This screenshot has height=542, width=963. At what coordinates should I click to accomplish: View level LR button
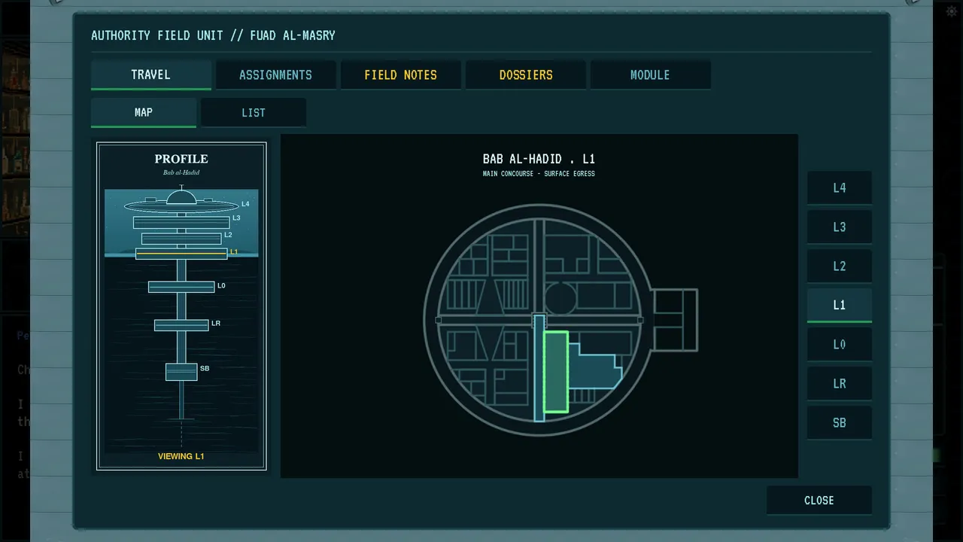[839, 383]
